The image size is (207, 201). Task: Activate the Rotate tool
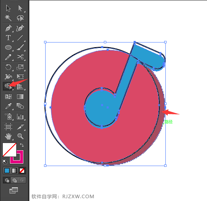(8, 67)
